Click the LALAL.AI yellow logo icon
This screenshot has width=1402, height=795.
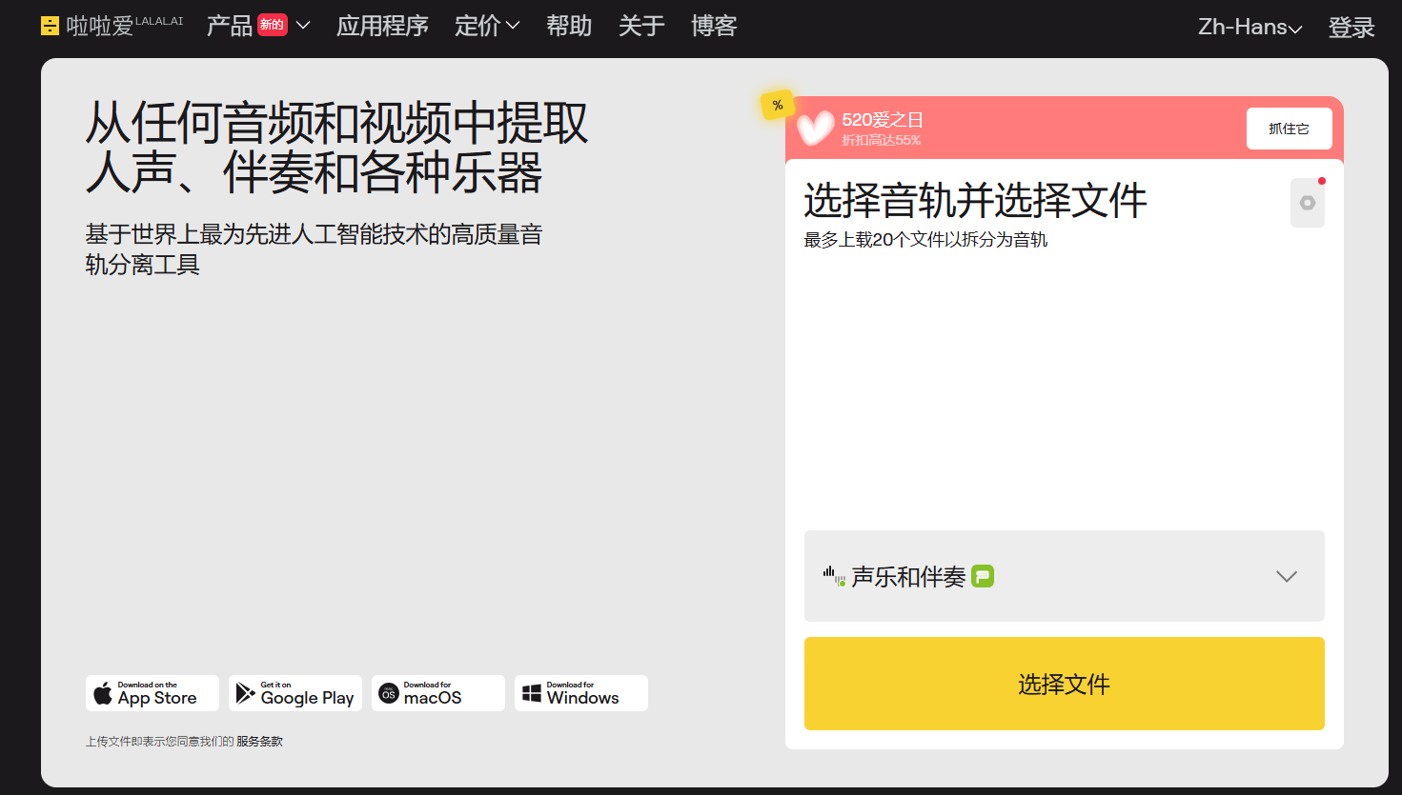pos(50,26)
